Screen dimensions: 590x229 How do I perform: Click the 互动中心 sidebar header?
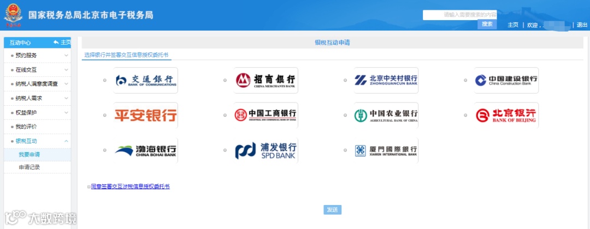[20, 43]
